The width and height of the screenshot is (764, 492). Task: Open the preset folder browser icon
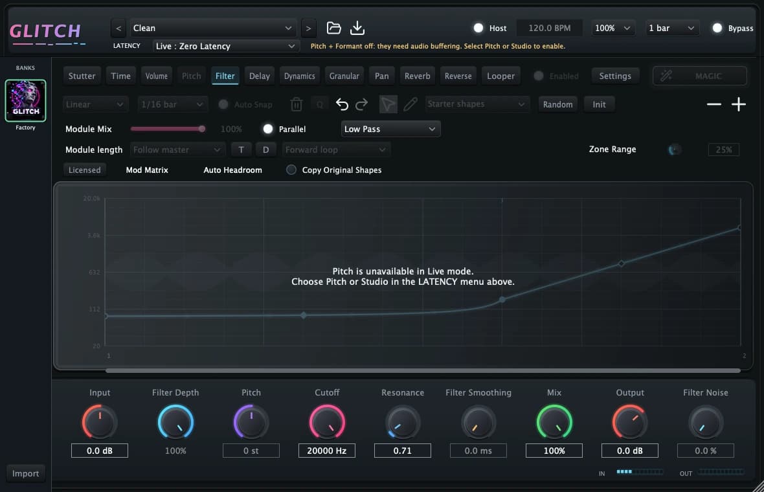(333, 28)
